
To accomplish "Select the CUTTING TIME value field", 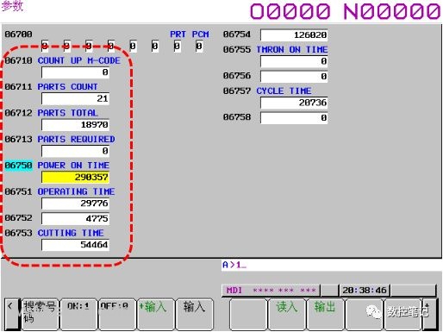I will coord(75,245).
